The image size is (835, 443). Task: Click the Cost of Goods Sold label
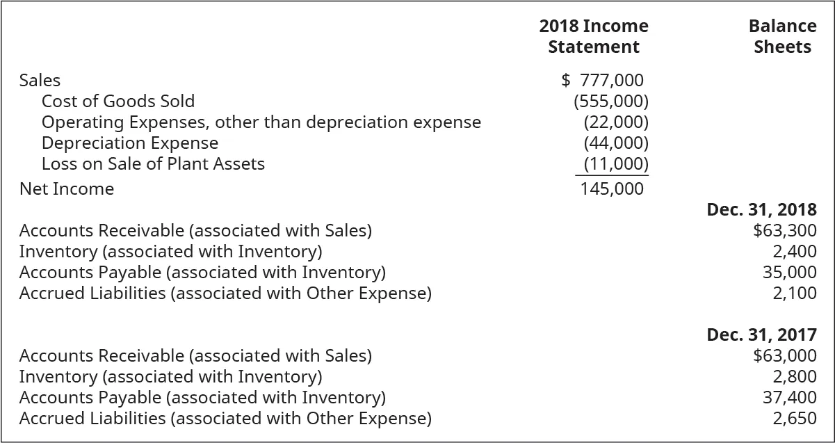(x=118, y=102)
